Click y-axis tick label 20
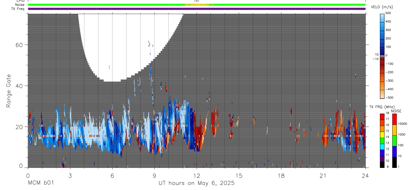This screenshot has width=411, height=190. pyautogui.click(x=19, y=127)
